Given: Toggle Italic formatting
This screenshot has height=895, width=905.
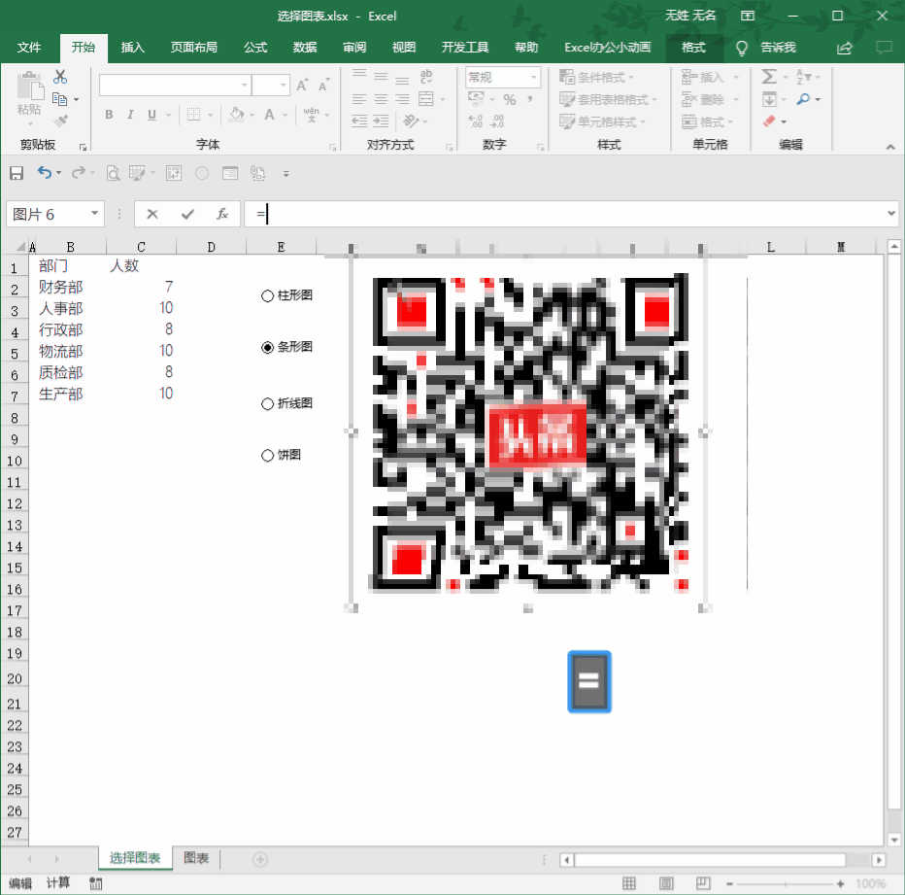Looking at the screenshot, I should point(130,115).
